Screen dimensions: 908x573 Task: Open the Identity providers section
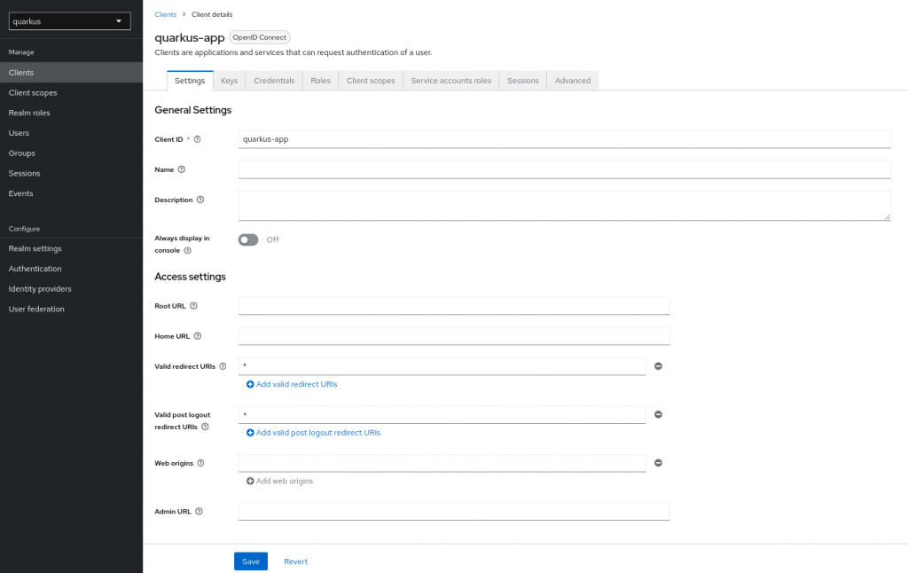tap(41, 288)
